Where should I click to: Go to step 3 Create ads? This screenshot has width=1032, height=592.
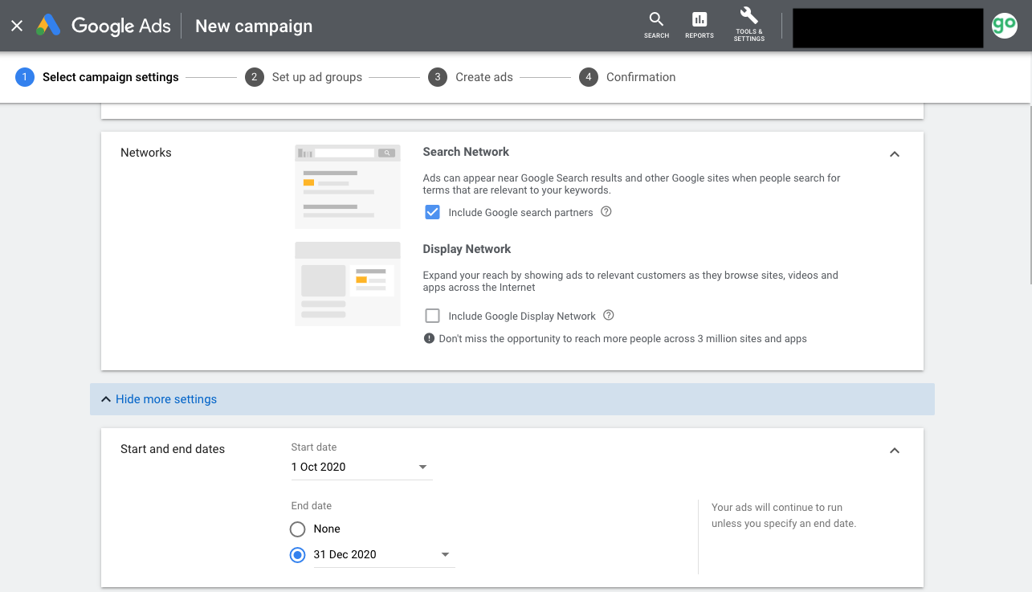click(471, 77)
